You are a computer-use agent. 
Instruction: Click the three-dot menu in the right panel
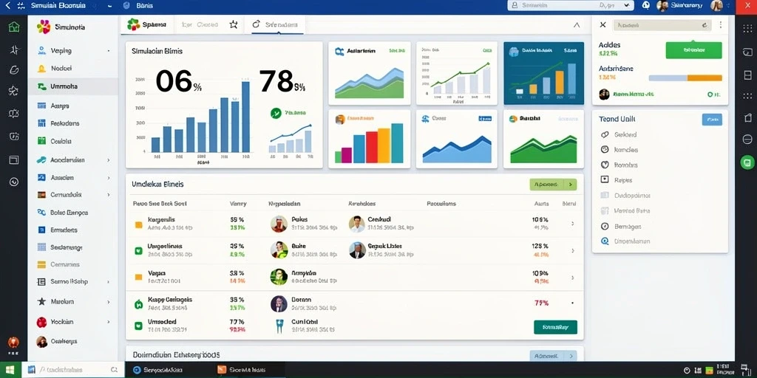(721, 24)
